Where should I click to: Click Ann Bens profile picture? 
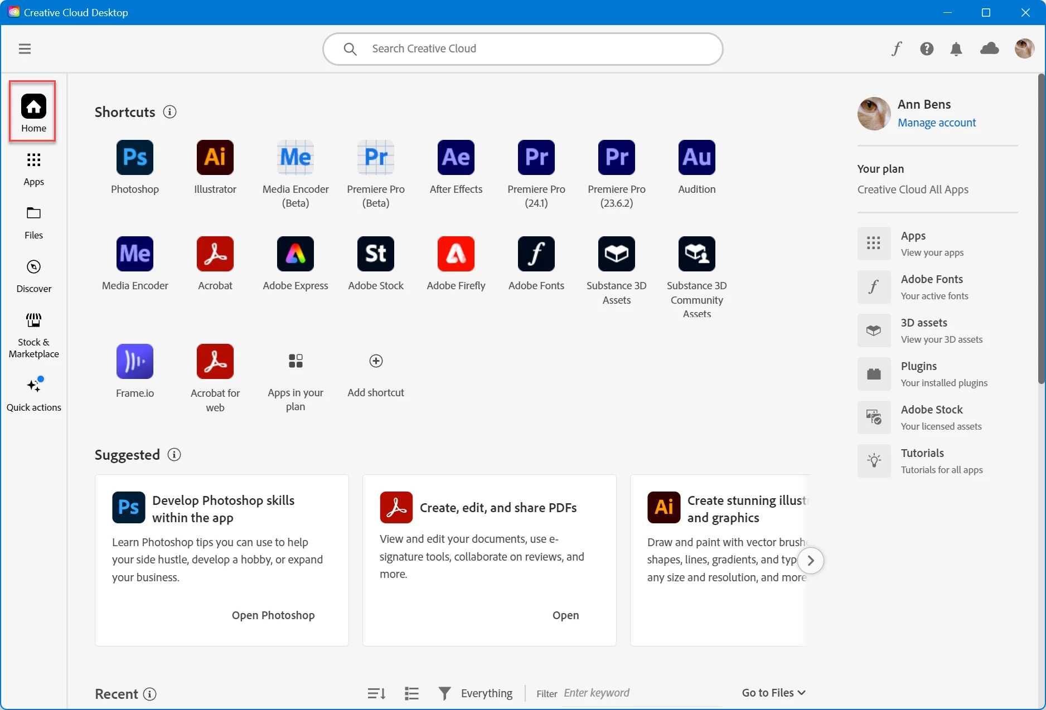coord(874,114)
